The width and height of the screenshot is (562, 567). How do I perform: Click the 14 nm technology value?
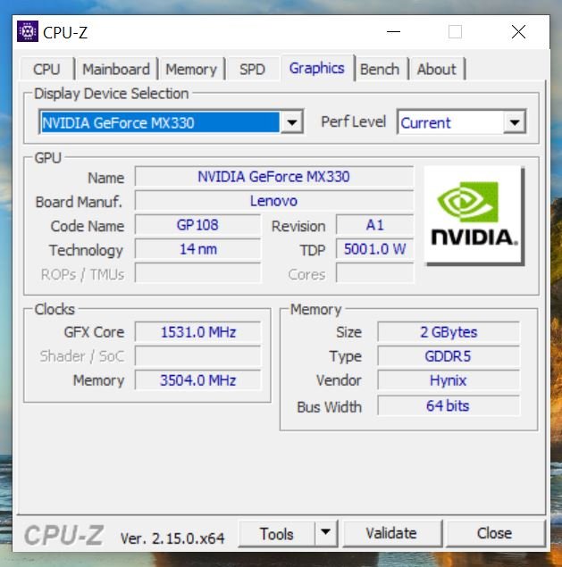(197, 249)
